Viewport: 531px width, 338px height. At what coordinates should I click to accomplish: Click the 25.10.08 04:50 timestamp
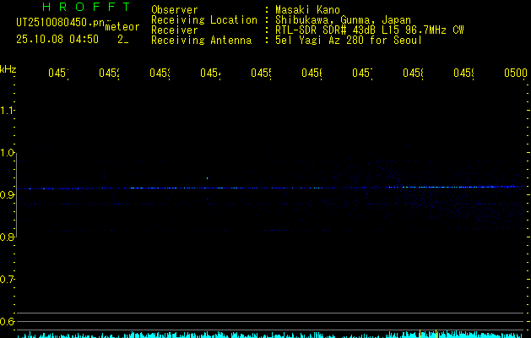[x=57, y=39]
